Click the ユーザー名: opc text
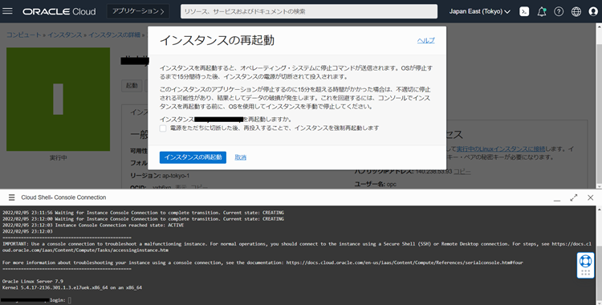This screenshot has height=305, width=602. 375,185
